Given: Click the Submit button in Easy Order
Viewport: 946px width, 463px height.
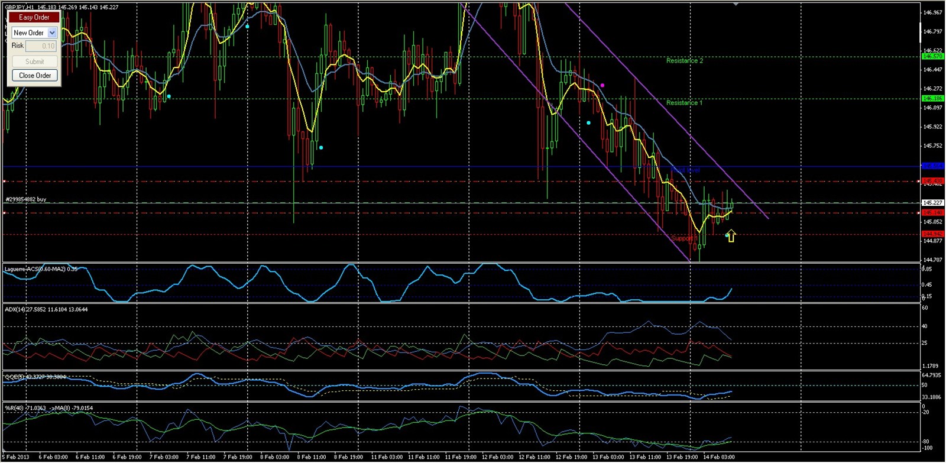Looking at the screenshot, I should point(35,61).
